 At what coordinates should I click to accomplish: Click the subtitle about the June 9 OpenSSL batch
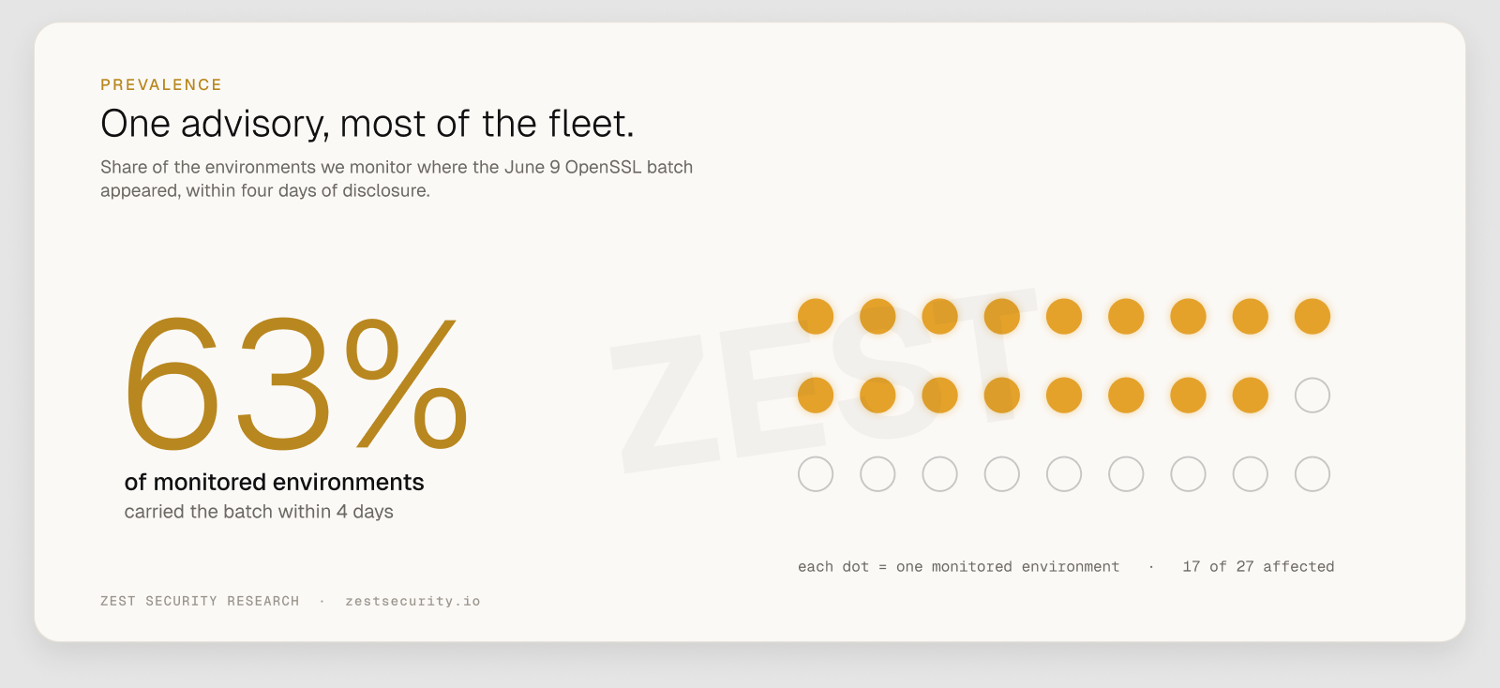coord(397,178)
